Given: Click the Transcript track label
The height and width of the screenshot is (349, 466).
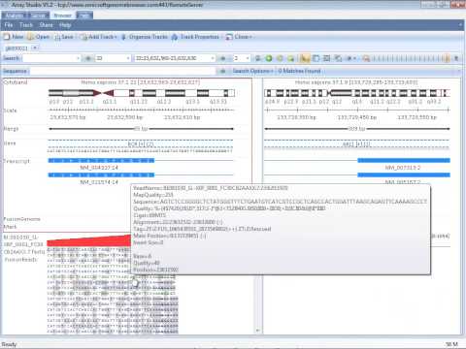Looking at the screenshot, I should click(x=17, y=161).
